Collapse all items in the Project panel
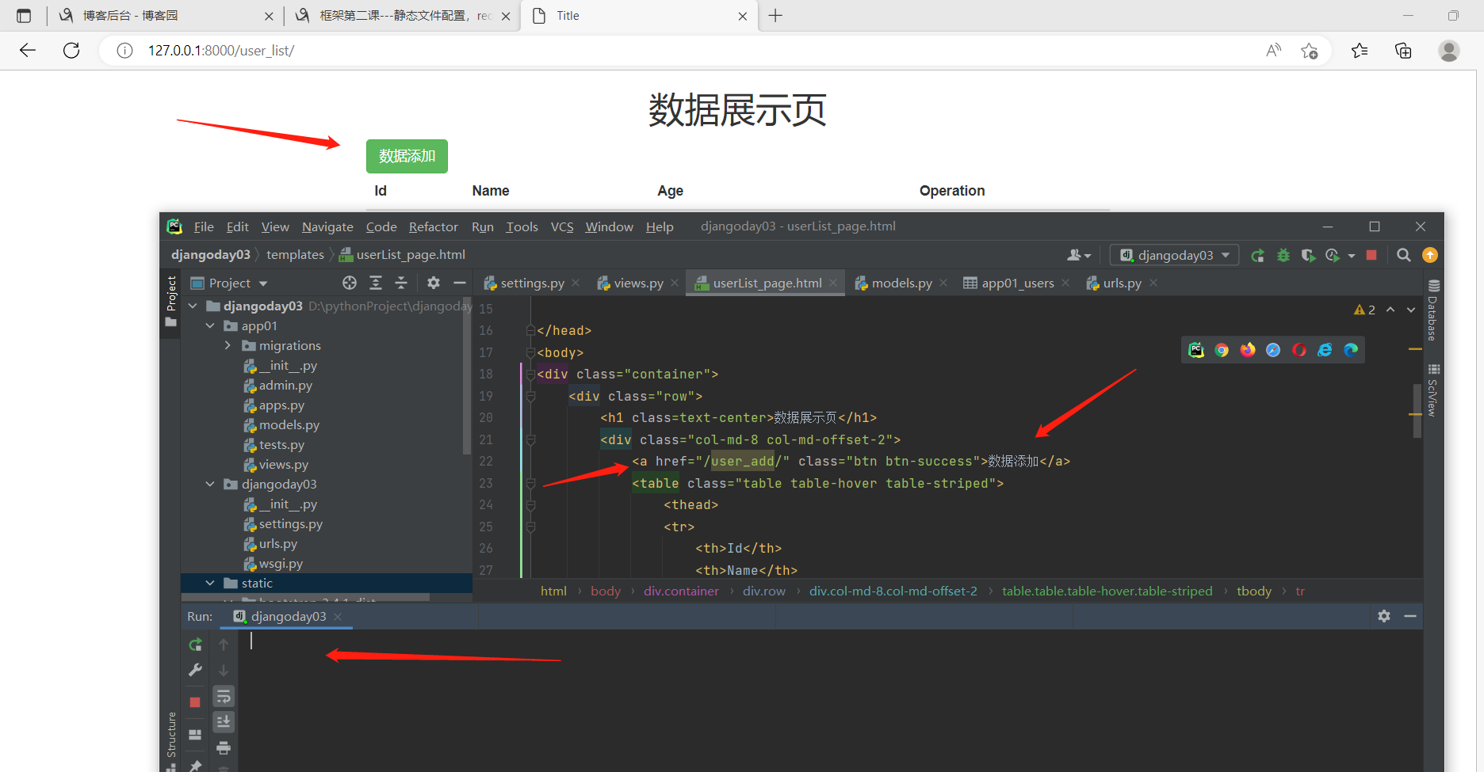1484x772 pixels. 401,283
